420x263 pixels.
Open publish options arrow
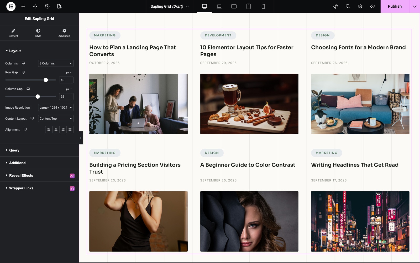point(414,6)
